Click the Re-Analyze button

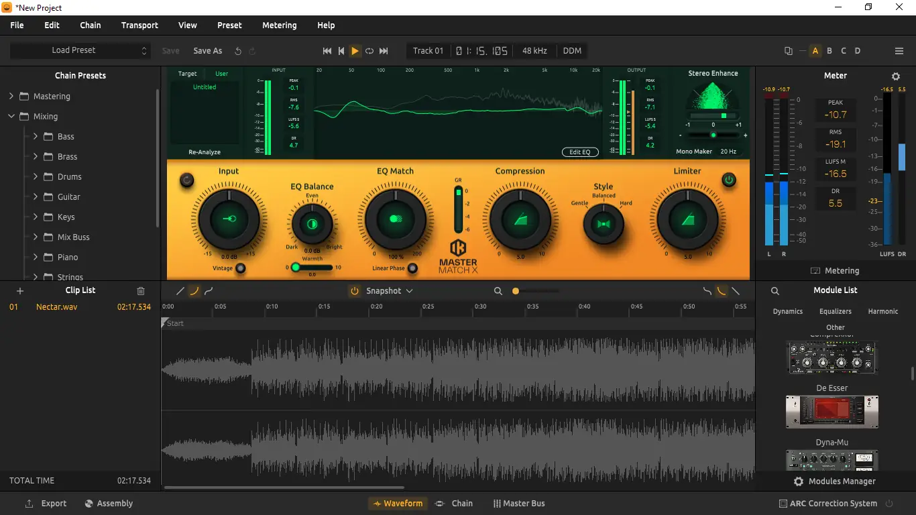[205, 152]
